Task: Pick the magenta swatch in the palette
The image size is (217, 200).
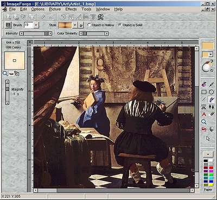Action: (211, 171)
